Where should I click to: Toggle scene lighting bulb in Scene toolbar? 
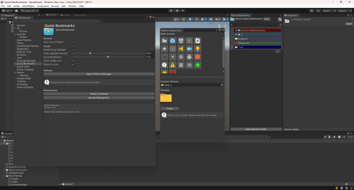click(190, 19)
